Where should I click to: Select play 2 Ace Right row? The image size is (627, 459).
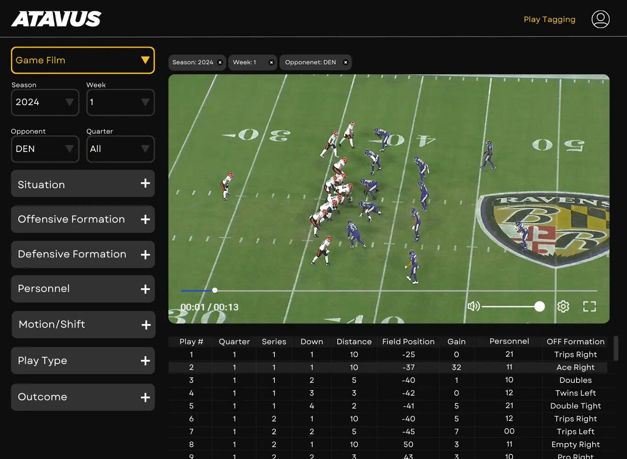pyautogui.click(x=388, y=367)
